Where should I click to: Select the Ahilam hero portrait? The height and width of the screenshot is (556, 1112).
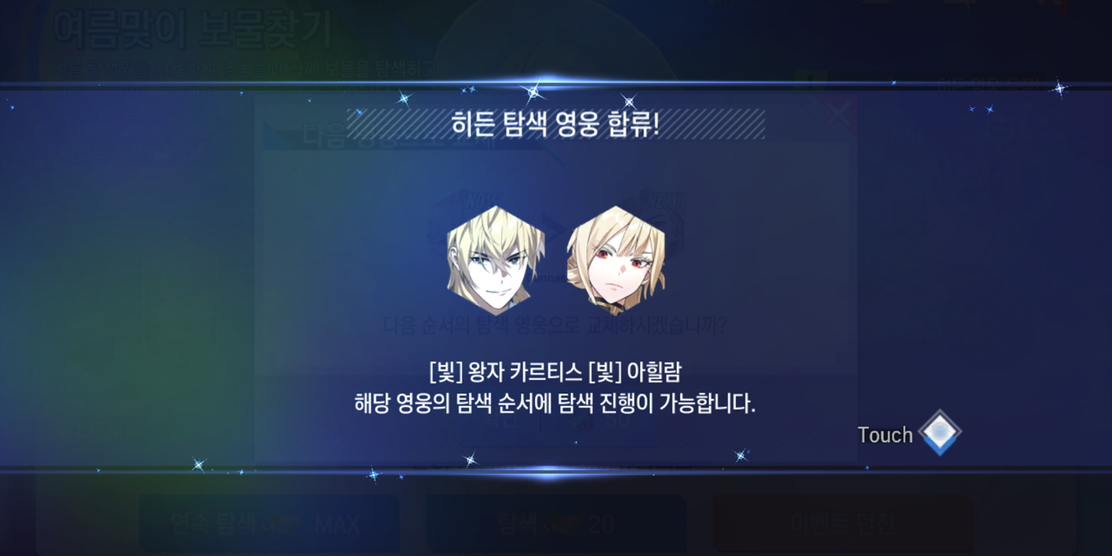click(616, 260)
